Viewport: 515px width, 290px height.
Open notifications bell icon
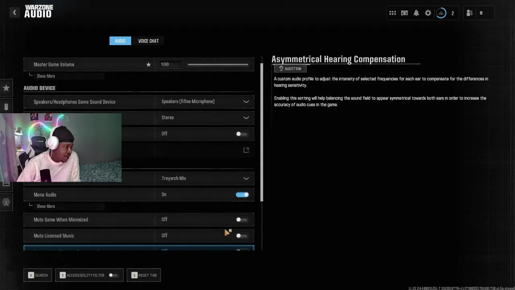point(416,13)
